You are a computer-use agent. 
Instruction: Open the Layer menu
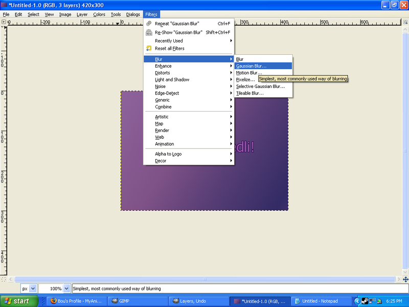coord(82,14)
